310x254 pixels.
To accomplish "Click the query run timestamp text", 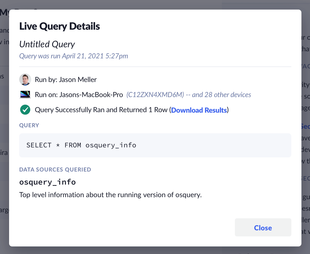I will [x=74, y=56].
